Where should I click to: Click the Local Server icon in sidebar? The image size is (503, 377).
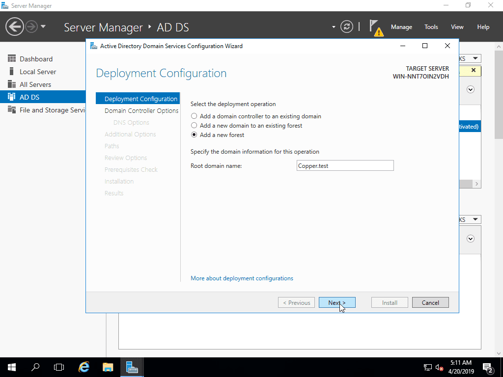pos(12,72)
